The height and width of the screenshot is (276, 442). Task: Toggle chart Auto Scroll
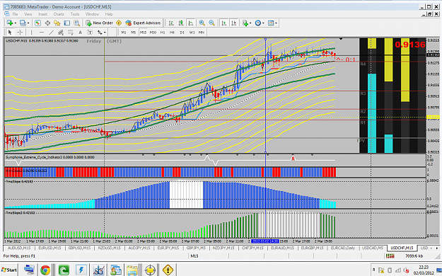pos(223,23)
